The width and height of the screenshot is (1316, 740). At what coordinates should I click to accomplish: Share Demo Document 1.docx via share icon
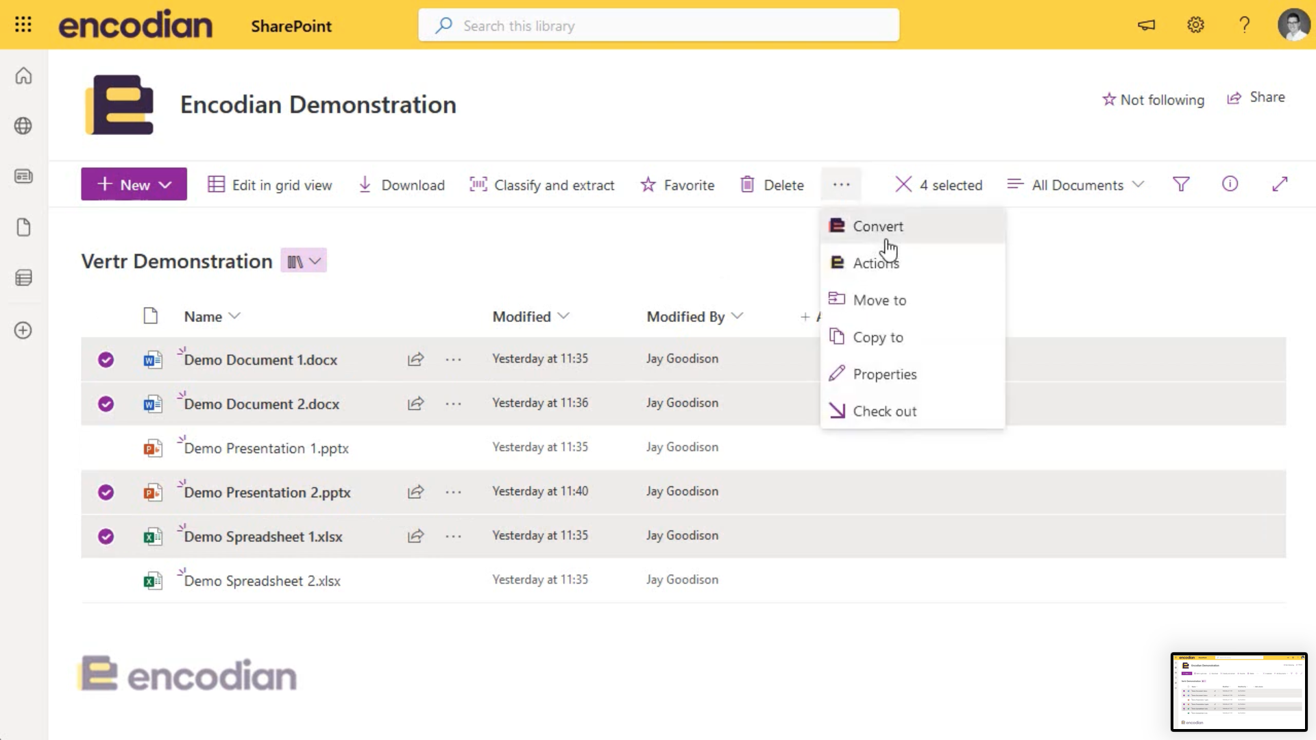click(416, 359)
